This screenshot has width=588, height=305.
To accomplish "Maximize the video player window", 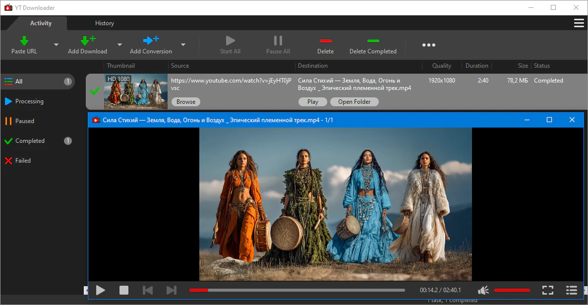I will click(549, 120).
